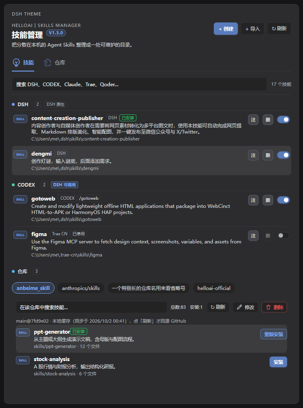
Task: Focus the 在该仓库中搜索技能 search field
Action: 91,307
